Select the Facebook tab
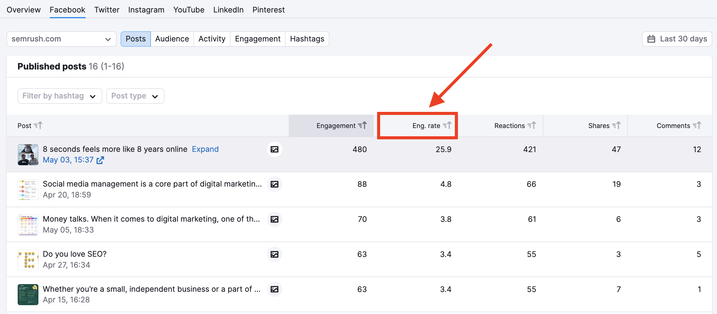 click(x=67, y=10)
